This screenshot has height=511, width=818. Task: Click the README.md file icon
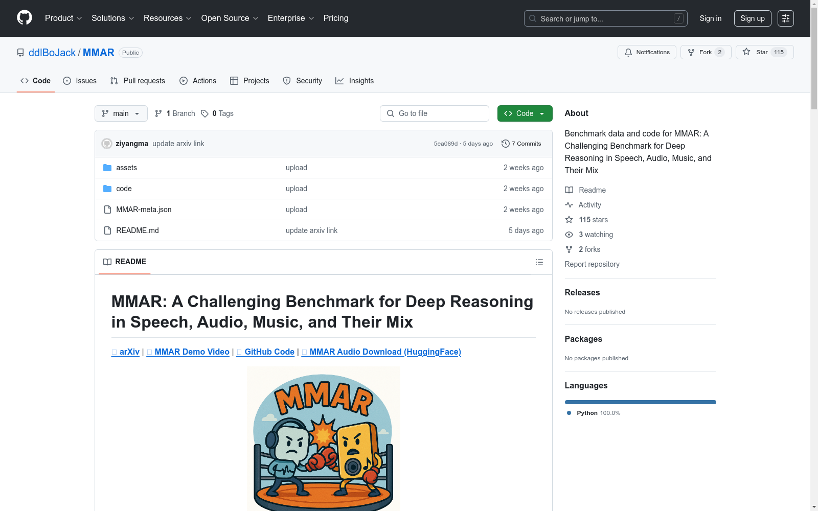pyautogui.click(x=107, y=230)
